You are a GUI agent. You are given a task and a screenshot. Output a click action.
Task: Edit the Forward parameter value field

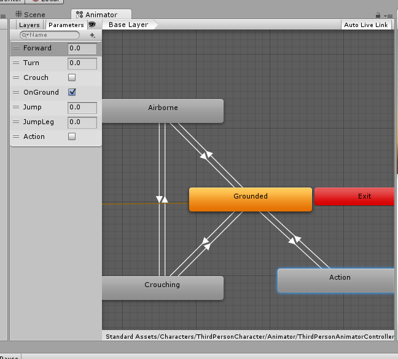[x=82, y=49]
